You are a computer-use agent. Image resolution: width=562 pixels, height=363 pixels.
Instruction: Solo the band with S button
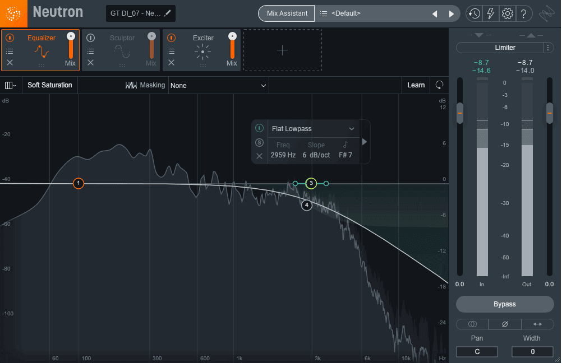click(260, 142)
